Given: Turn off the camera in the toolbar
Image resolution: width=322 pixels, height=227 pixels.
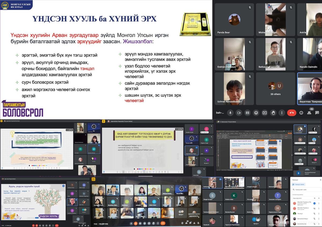Looking at the screenshot, I should click(x=239, y=113).
